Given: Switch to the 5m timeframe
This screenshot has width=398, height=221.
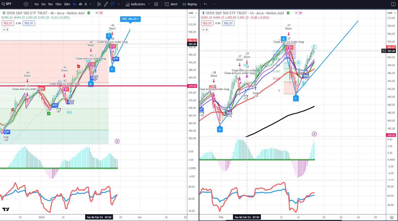Looking at the screenshot, I should pyautogui.click(x=50, y=4).
